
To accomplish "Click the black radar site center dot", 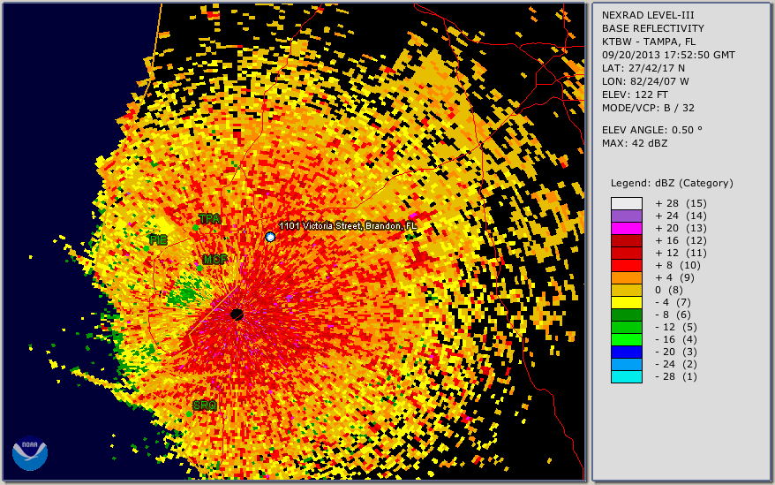I will click(237, 314).
